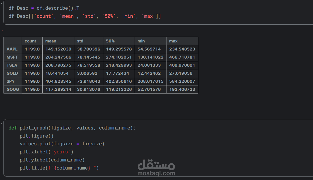Click SPY std value 73.918043
Image resolution: width=313 pixels, height=180 pixels.
click(89, 81)
